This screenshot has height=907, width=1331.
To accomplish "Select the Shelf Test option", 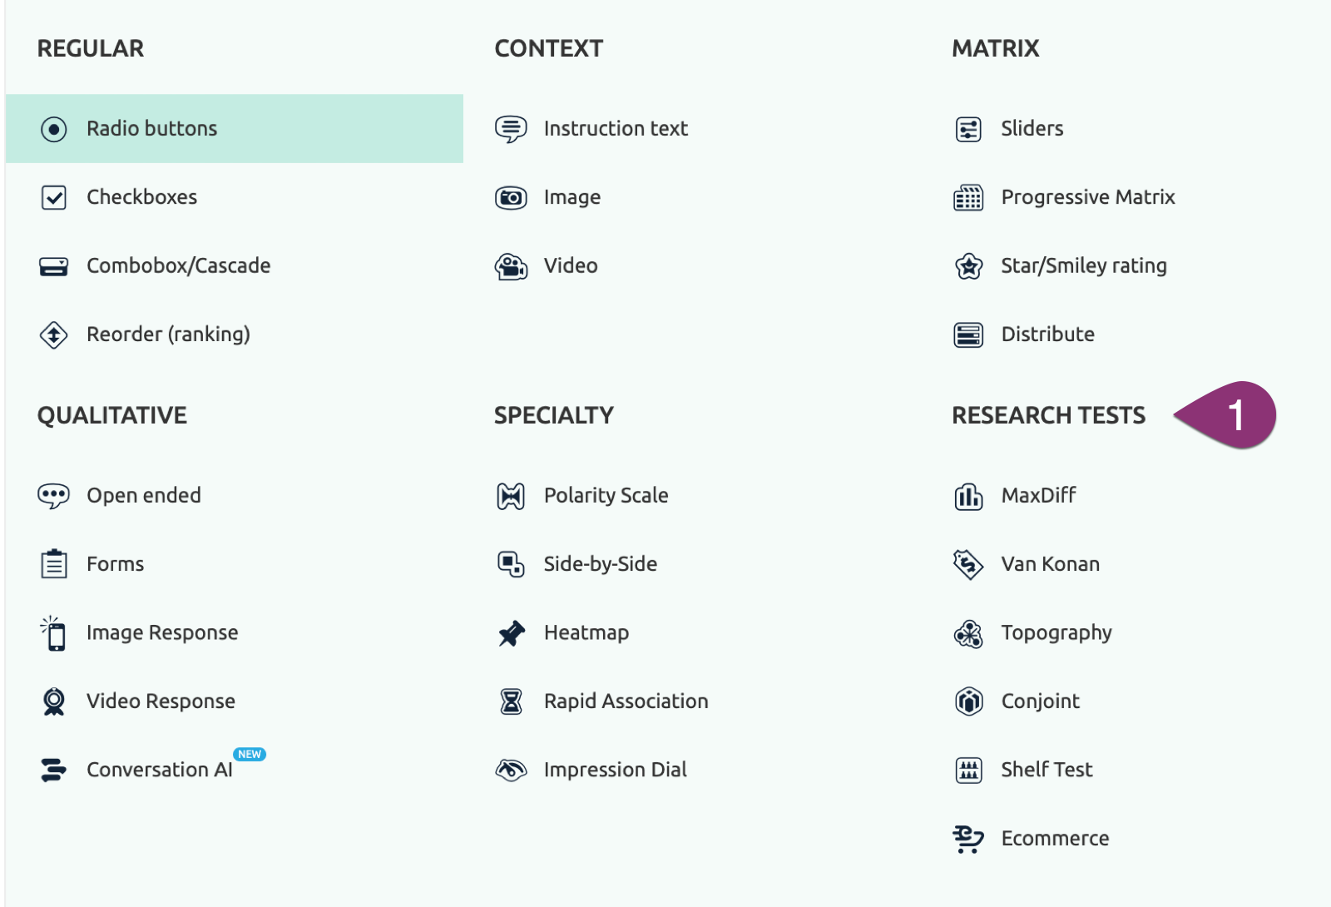I will (x=1046, y=770).
